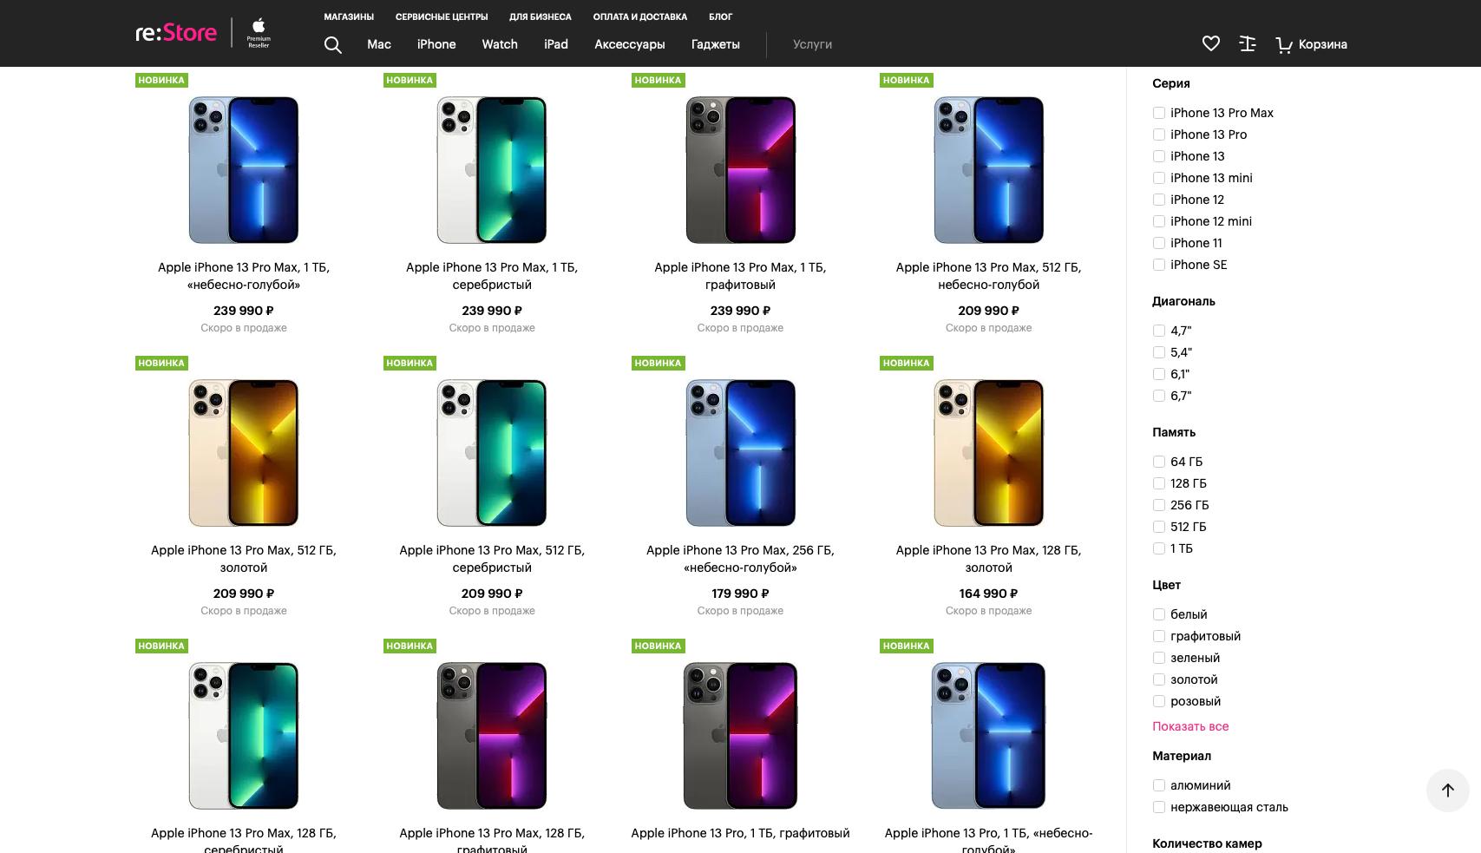Check алюминий material filter
Viewport: 1481px width, 853px height.
[1158, 785]
